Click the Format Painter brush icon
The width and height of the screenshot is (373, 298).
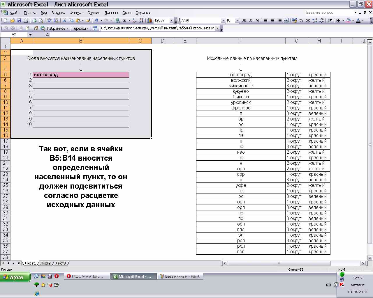pos(88,20)
